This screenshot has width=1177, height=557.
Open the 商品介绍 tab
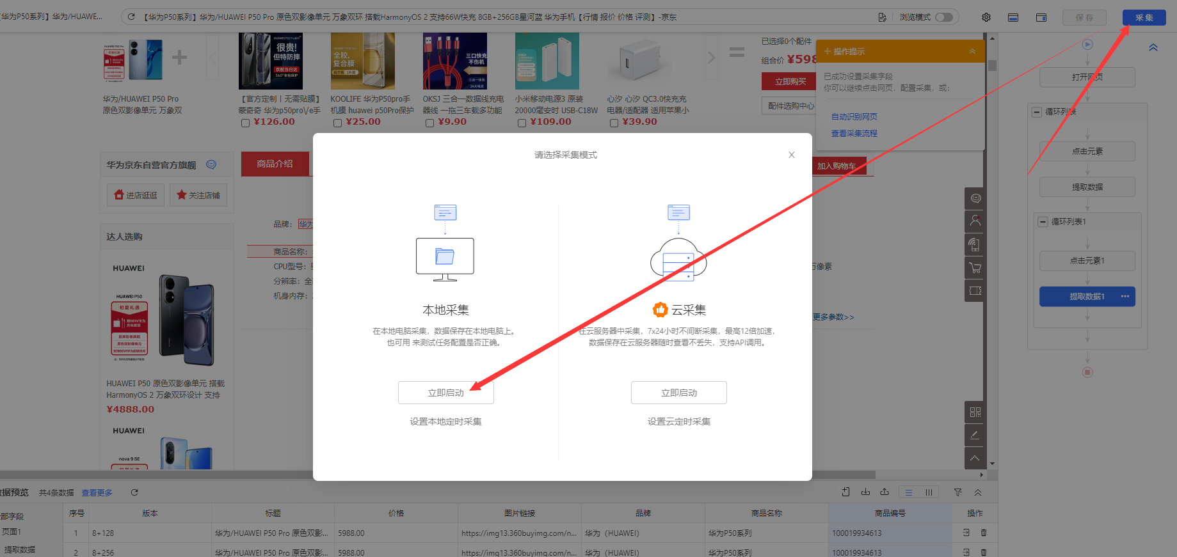click(275, 164)
